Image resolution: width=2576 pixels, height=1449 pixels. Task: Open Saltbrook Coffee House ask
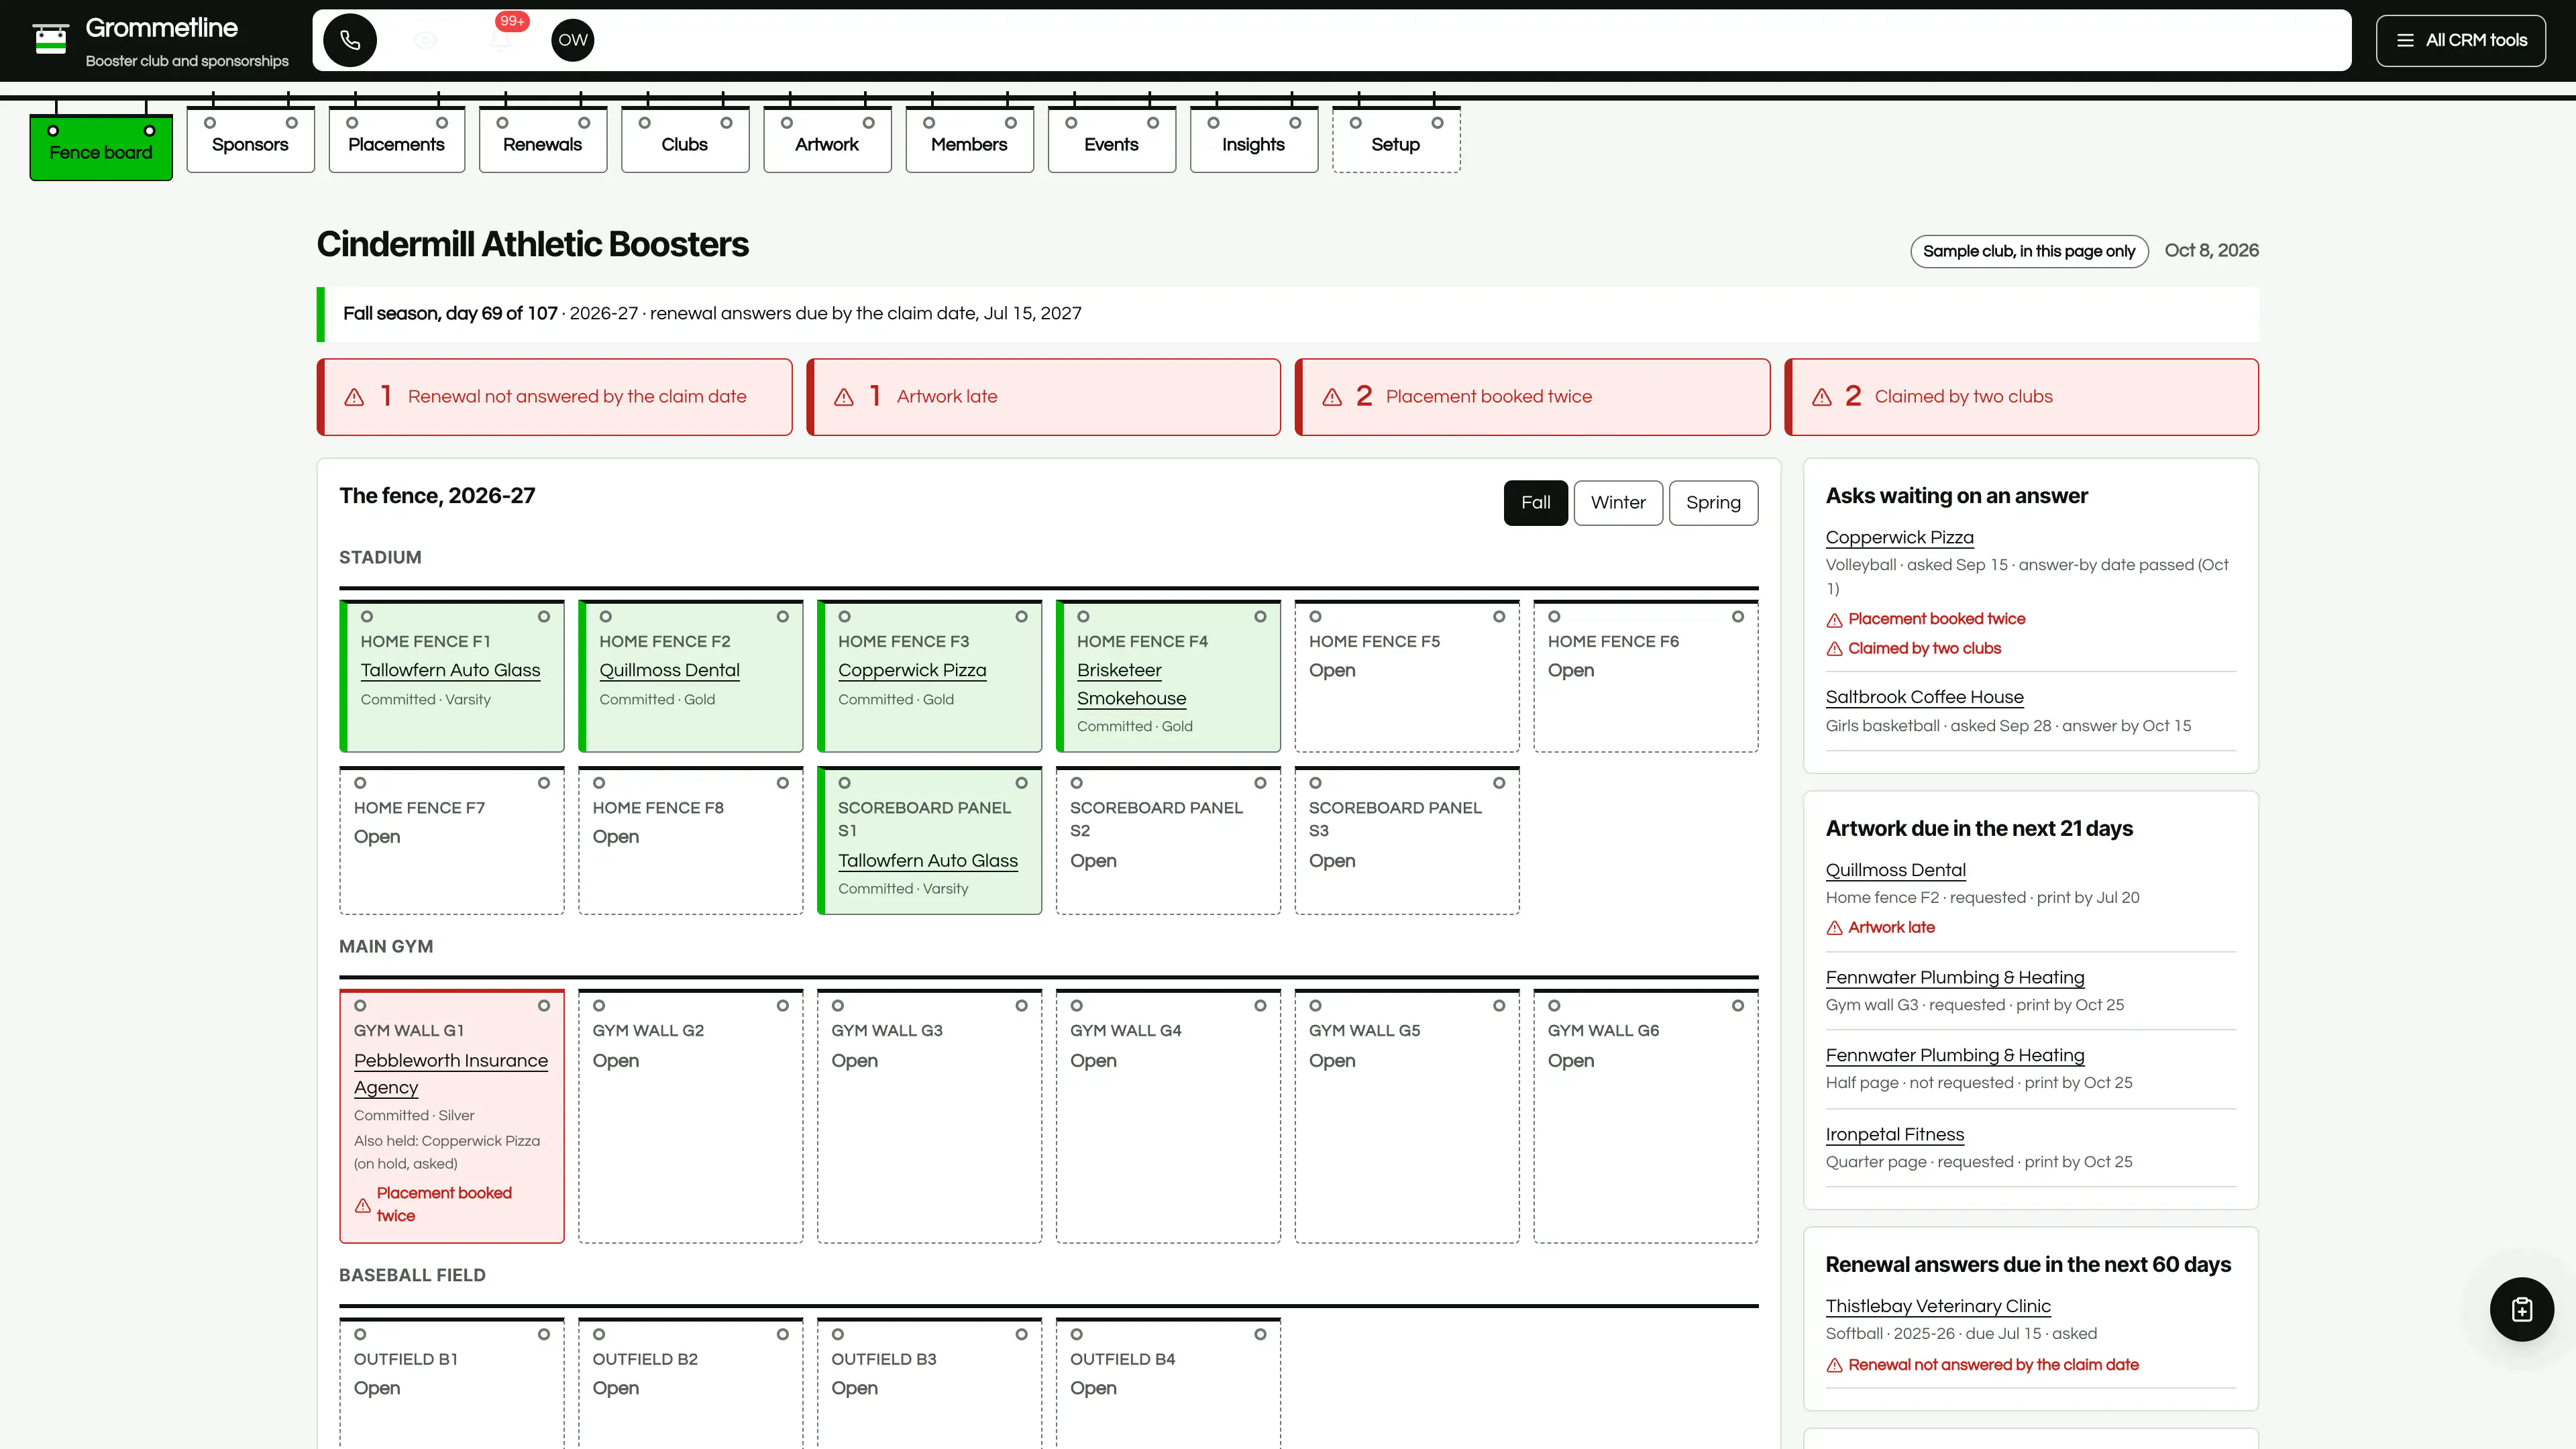point(1924,697)
